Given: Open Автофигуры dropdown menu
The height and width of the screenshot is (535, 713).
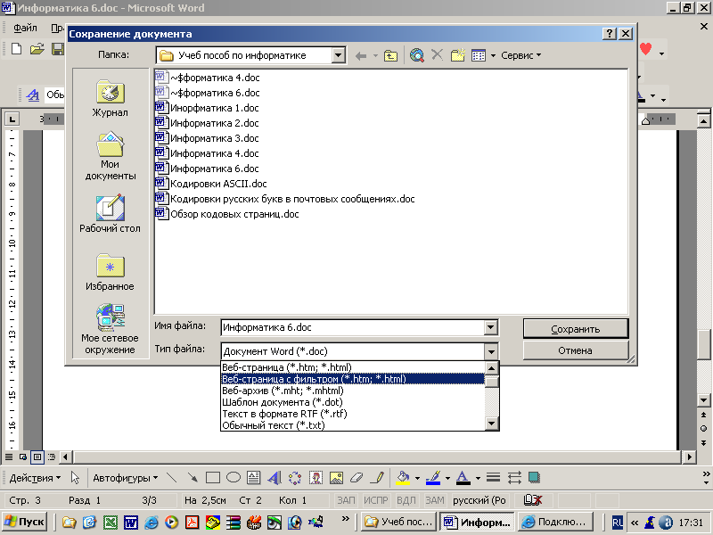Looking at the screenshot, I should tap(125, 478).
